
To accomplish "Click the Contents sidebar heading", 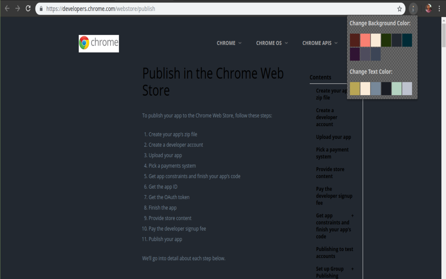I will [x=320, y=77].
